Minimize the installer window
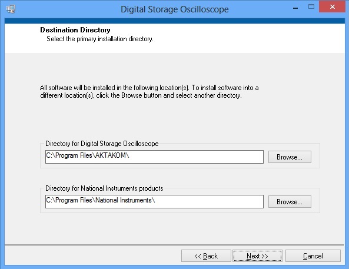Viewport: 349px width, 269px height. coord(295,8)
